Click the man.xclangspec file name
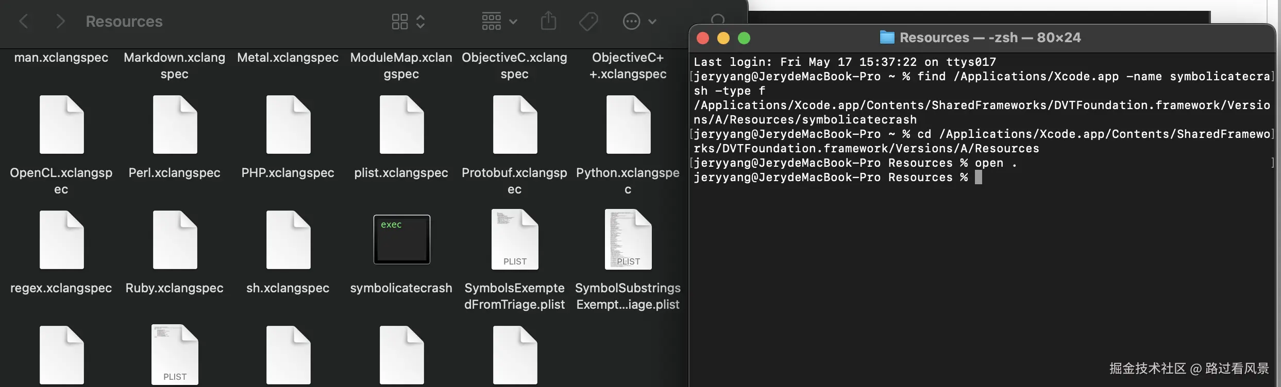 tap(61, 58)
